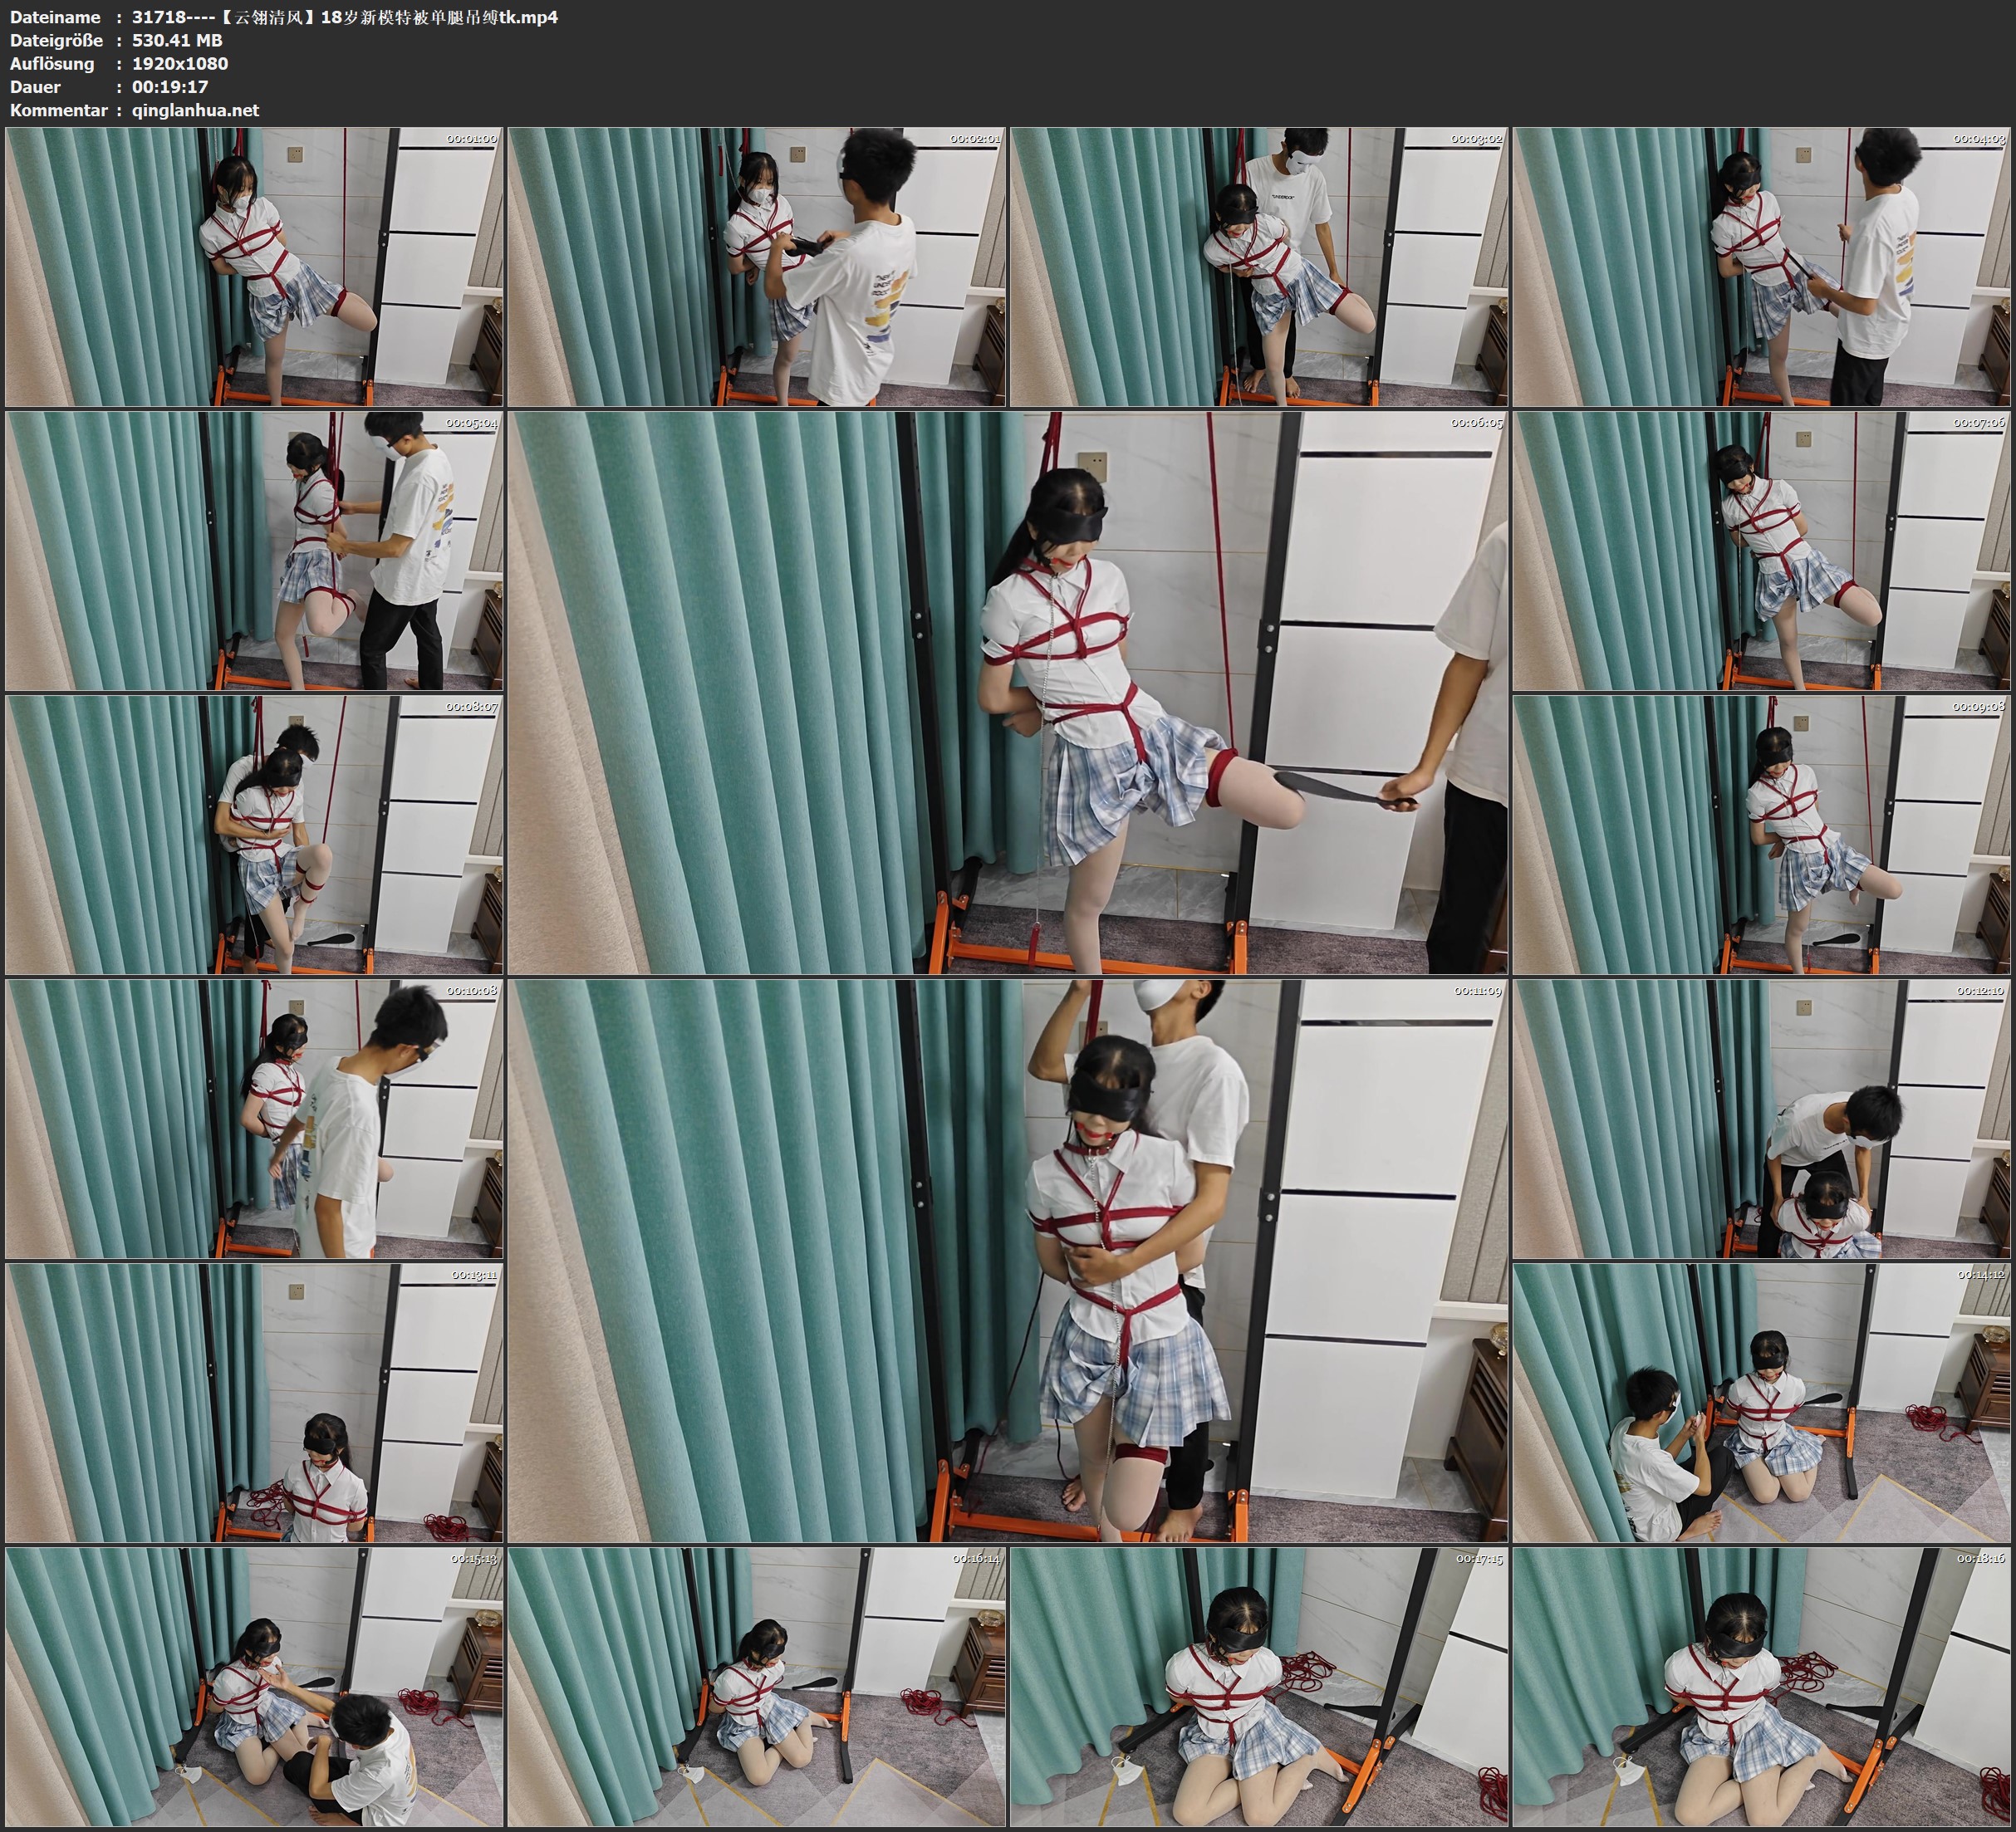Click the frame labeled 00:04:03
The height and width of the screenshot is (1832, 2016).
pyautogui.click(x=1762, y=267)
